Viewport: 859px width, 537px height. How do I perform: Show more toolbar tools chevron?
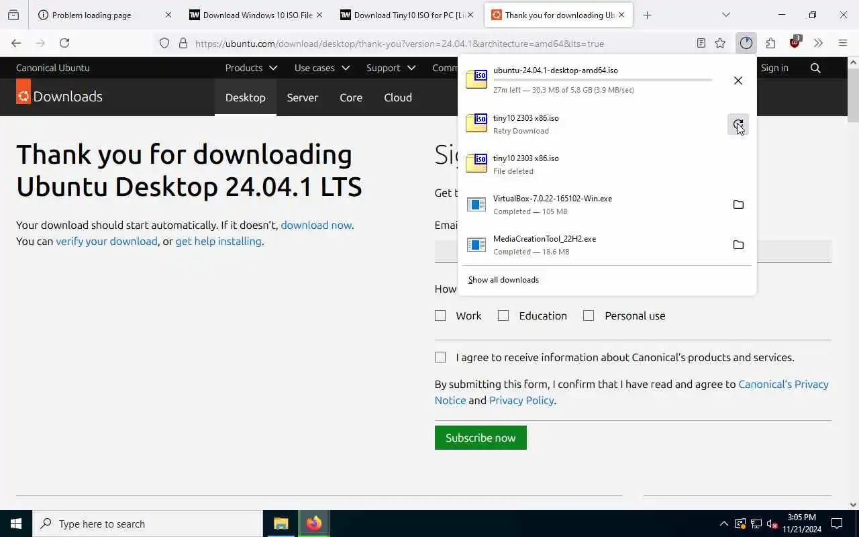pyautogui.click(x=818, y=43)
